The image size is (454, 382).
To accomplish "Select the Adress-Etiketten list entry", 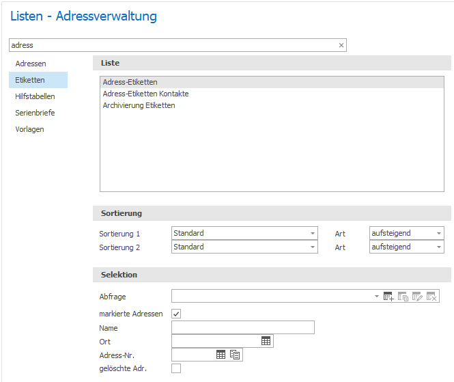I will coord(272,82).
